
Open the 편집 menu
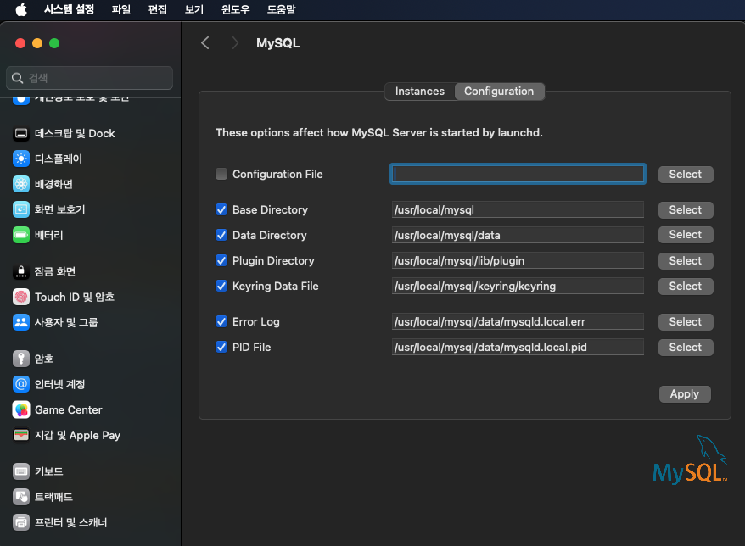coord(158,9)
